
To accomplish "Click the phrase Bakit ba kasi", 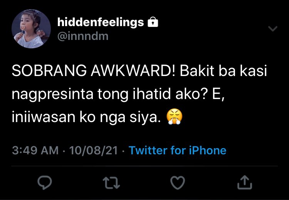I will (223, 71).
